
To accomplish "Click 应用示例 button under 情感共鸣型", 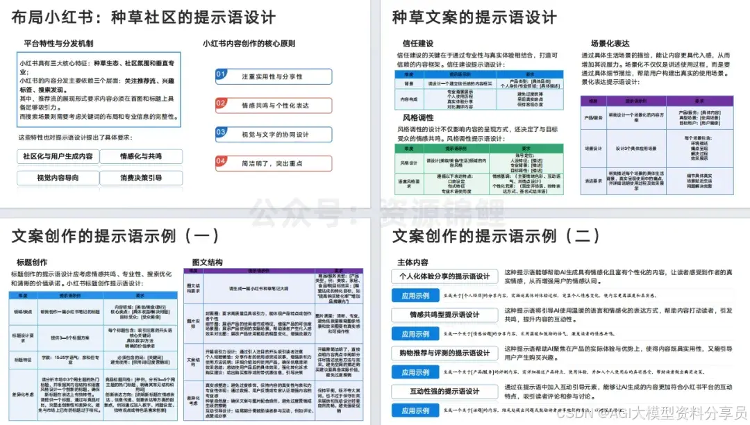I will coord(415,334).
